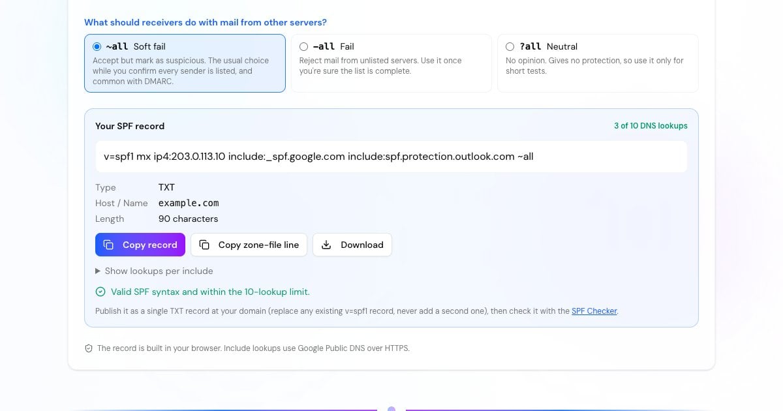This screenshot has width=783, height=411.
Task: Click the Download button
Action: click(x=352, y=245)
